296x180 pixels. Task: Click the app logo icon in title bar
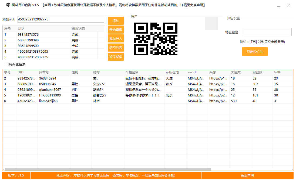click(x=8, y=5)
